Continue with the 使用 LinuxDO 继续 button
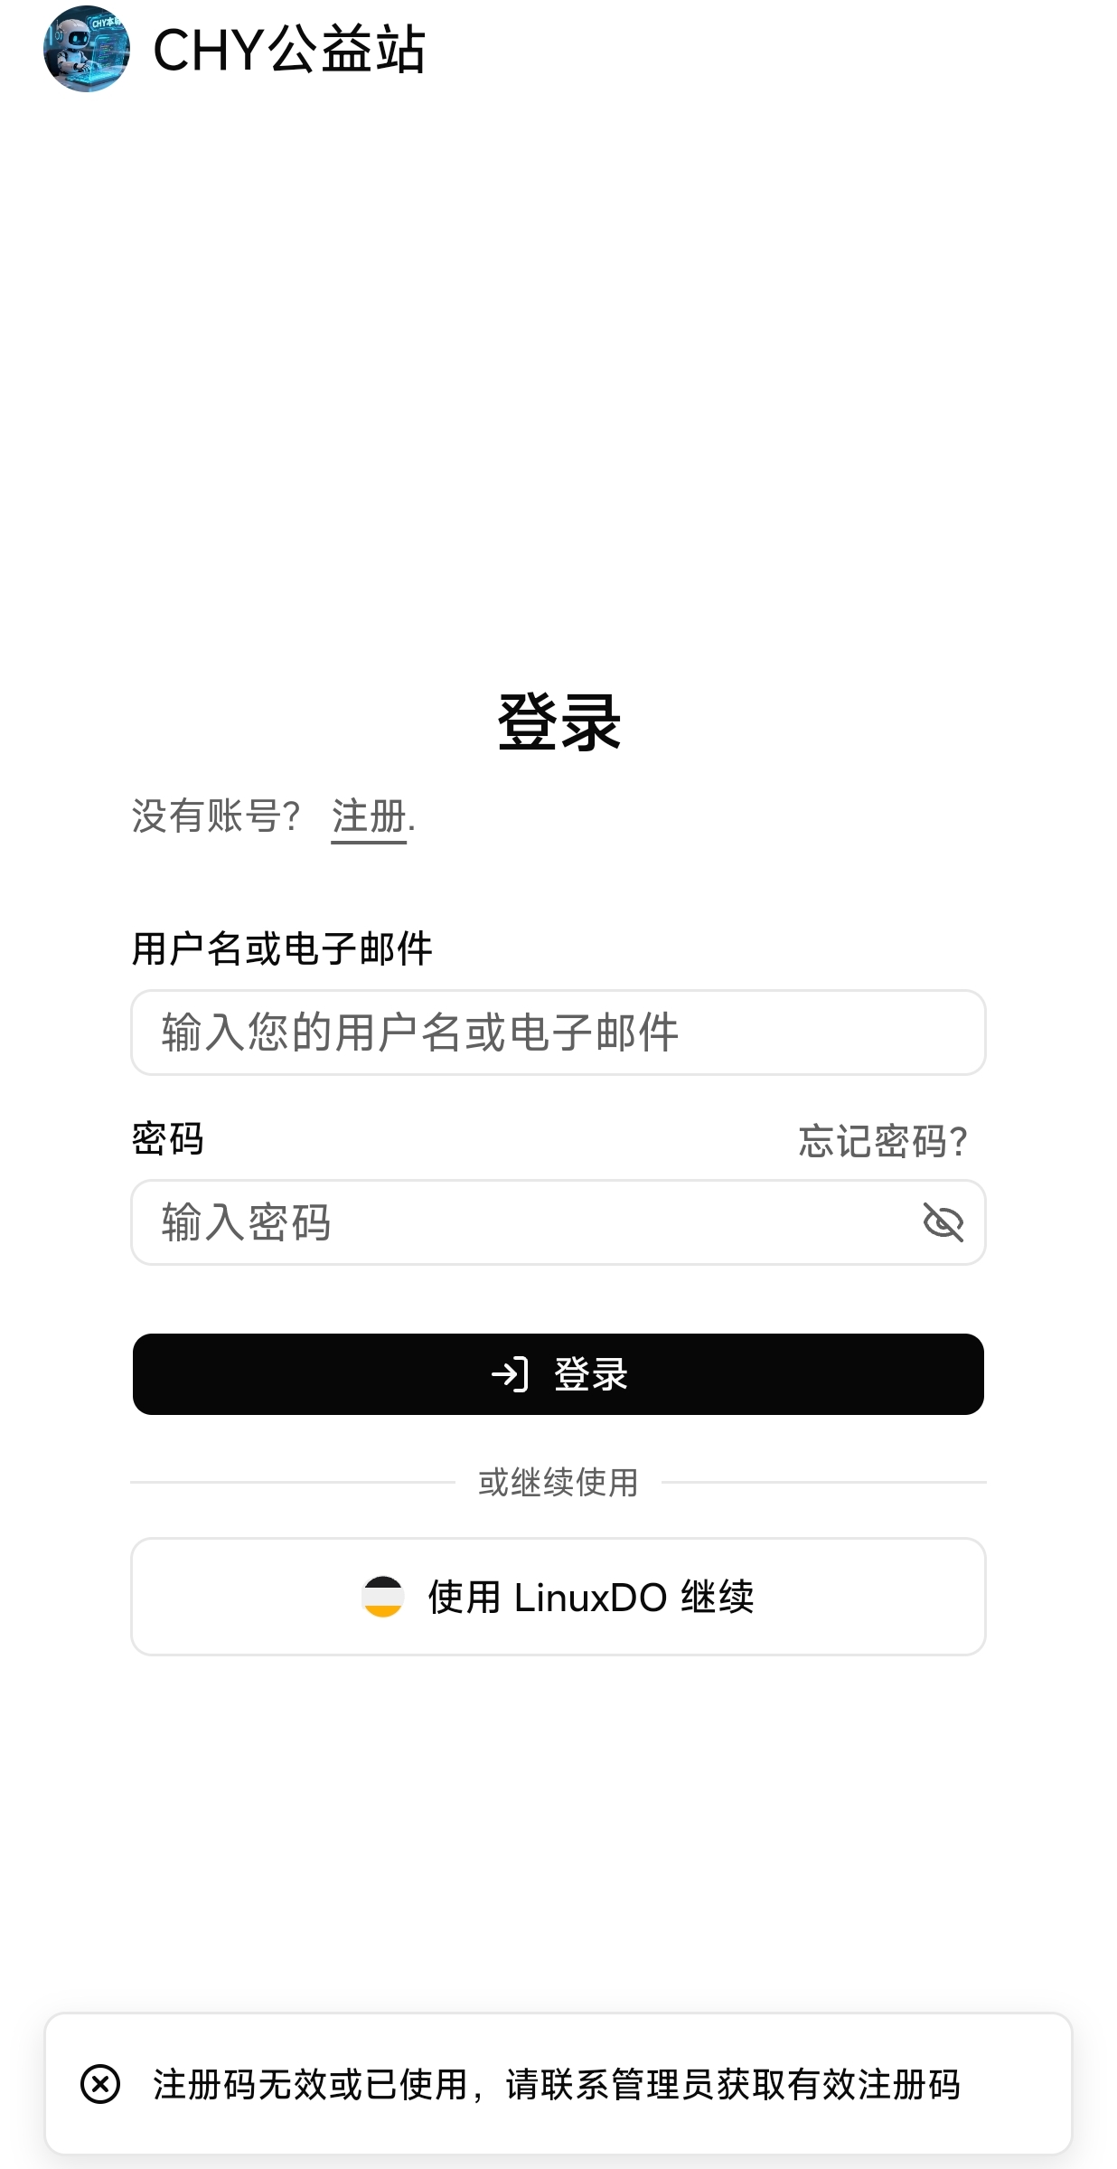The image size is (1117, 2169). pos(558,1597)
